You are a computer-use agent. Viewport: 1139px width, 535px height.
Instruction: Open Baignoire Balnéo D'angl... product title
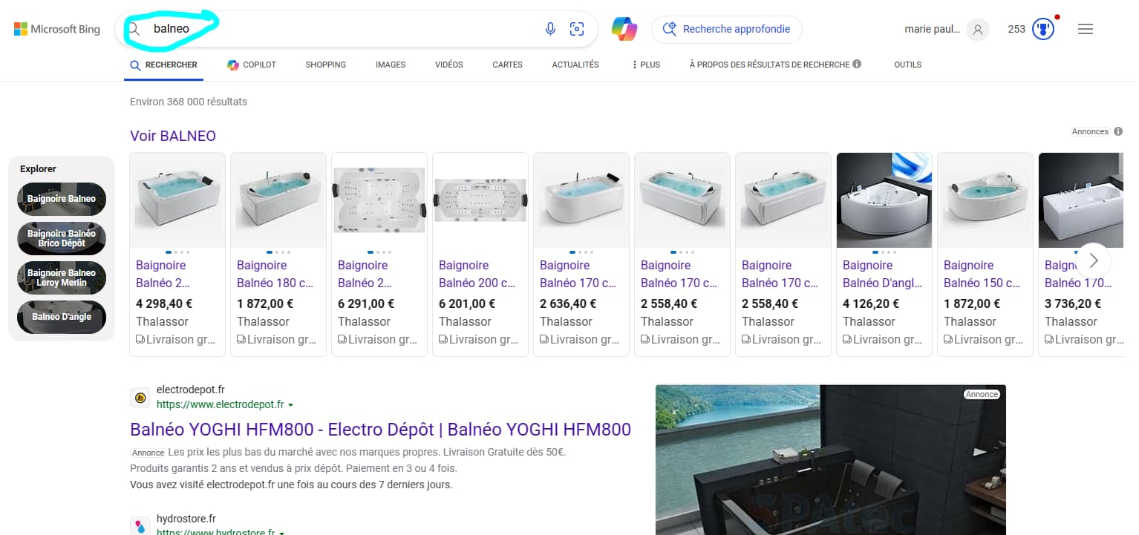pos(882,274)
